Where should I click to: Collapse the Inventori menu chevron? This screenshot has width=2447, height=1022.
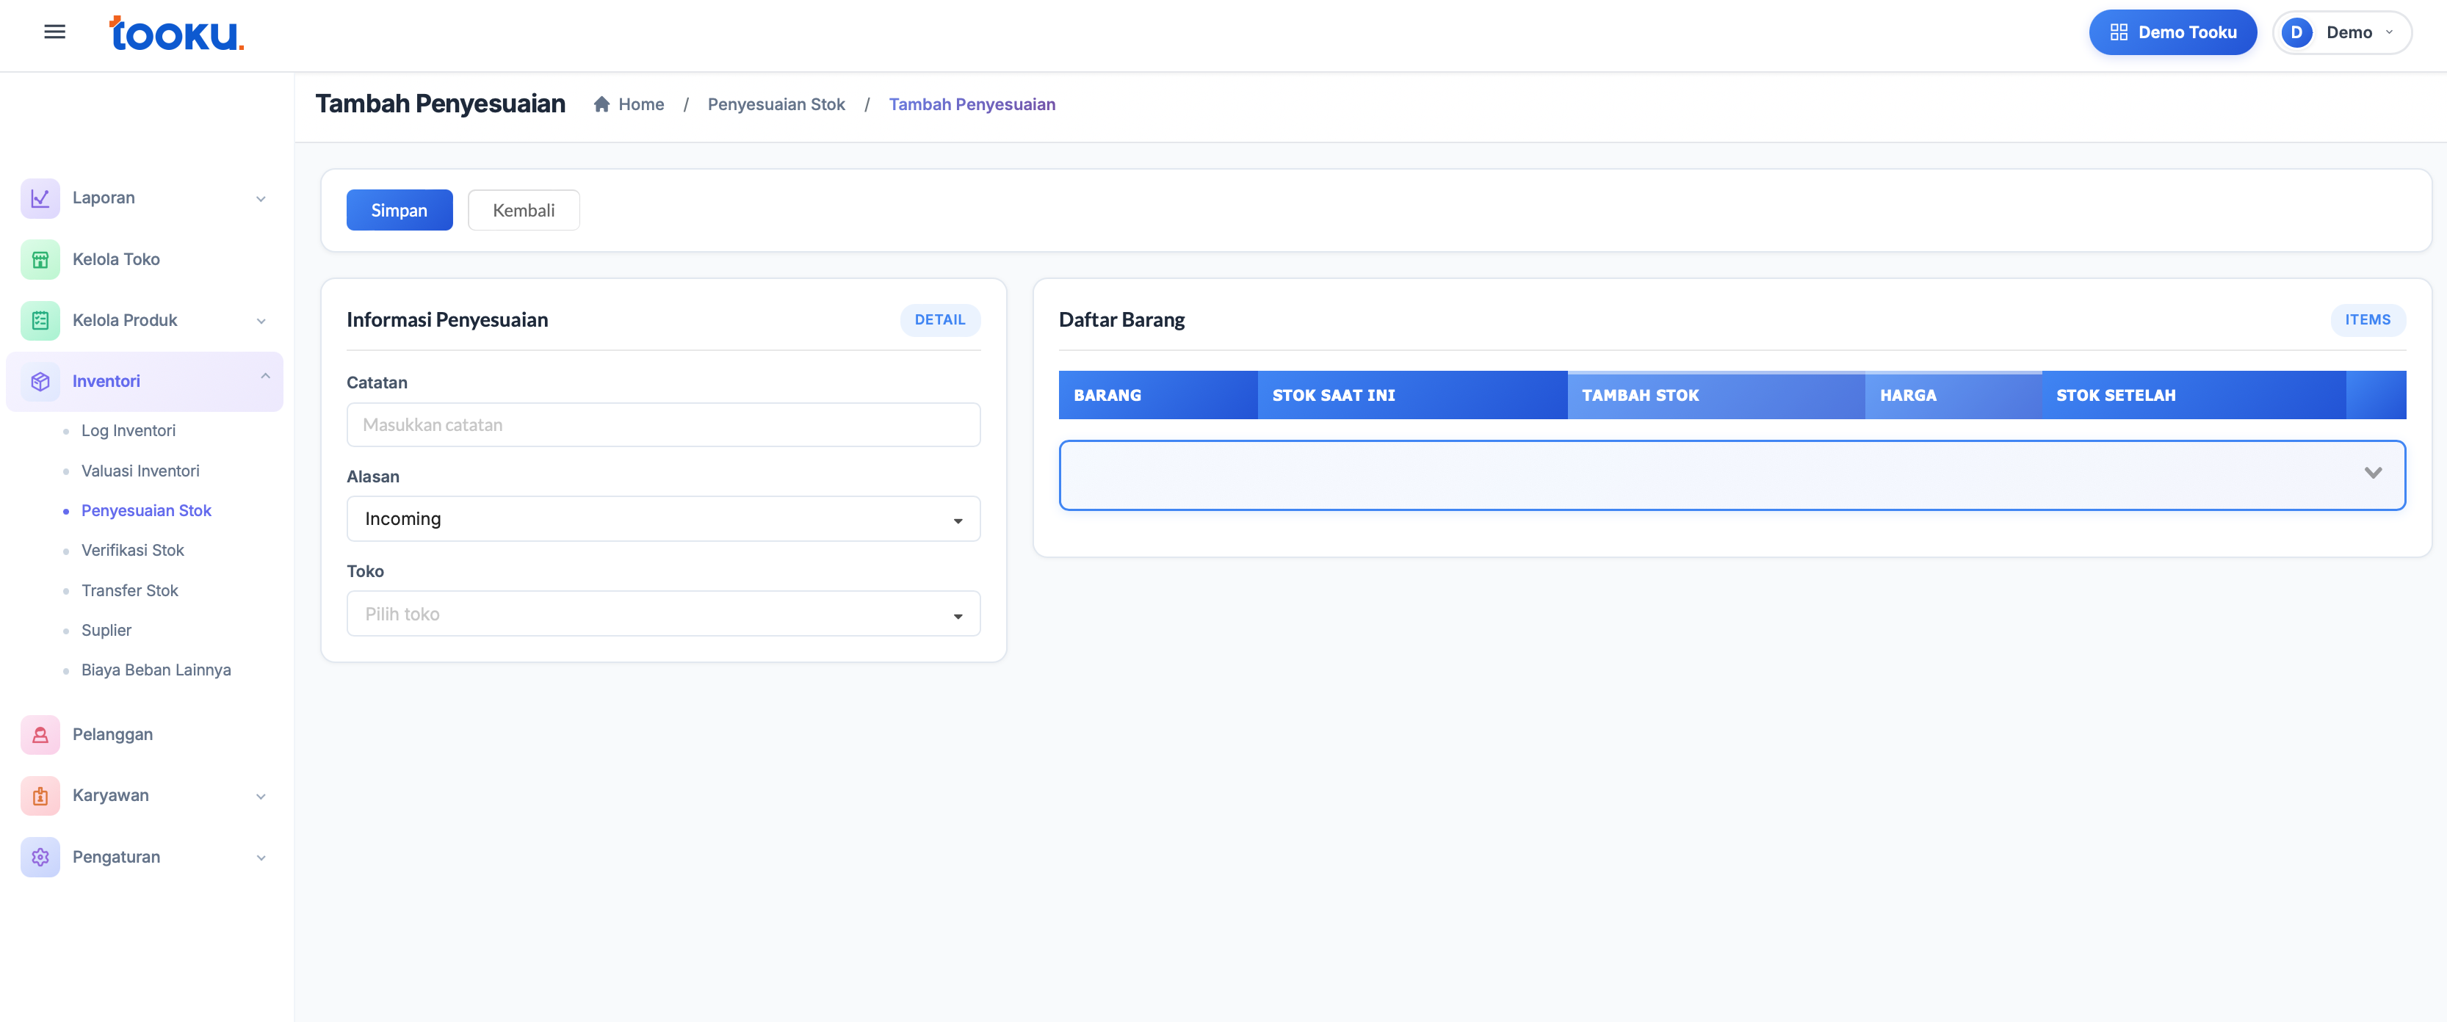coord(265,377)
